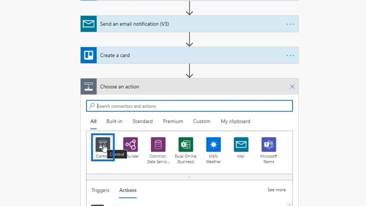Open the Send an email notification menu dots
This screenshot has height=206, width=366.
point(290,24)
